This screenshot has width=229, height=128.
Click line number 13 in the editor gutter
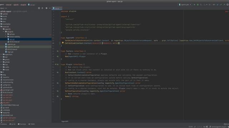(x=53, y=43)
